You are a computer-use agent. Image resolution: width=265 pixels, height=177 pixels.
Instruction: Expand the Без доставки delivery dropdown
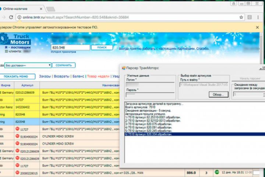28,65
